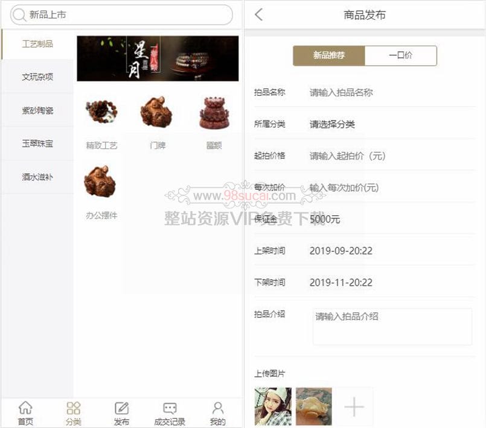This screenshot has height=428, width=486.
Task: Switch to the 一口价 pricing mode
Action: (401, 55)
